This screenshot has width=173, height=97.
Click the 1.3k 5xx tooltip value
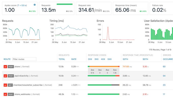[115, 73]
